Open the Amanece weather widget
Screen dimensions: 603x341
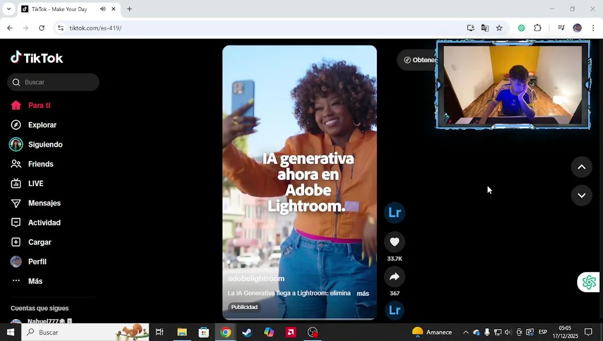(432, 332)
